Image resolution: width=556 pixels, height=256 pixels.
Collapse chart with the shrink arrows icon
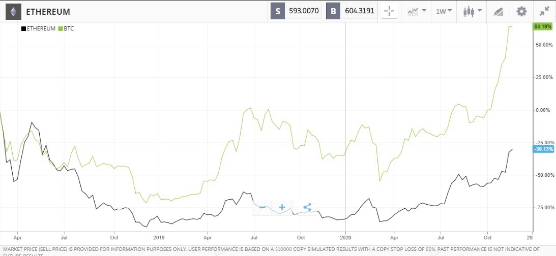[x=544, y=11]
